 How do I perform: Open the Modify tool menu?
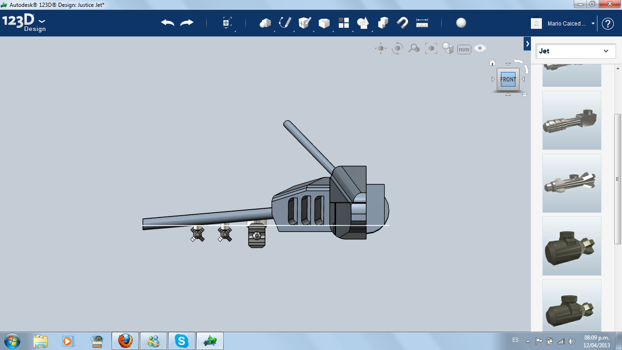tap(324, 23)
